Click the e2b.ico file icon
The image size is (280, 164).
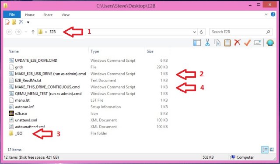[x=11, y=113]
